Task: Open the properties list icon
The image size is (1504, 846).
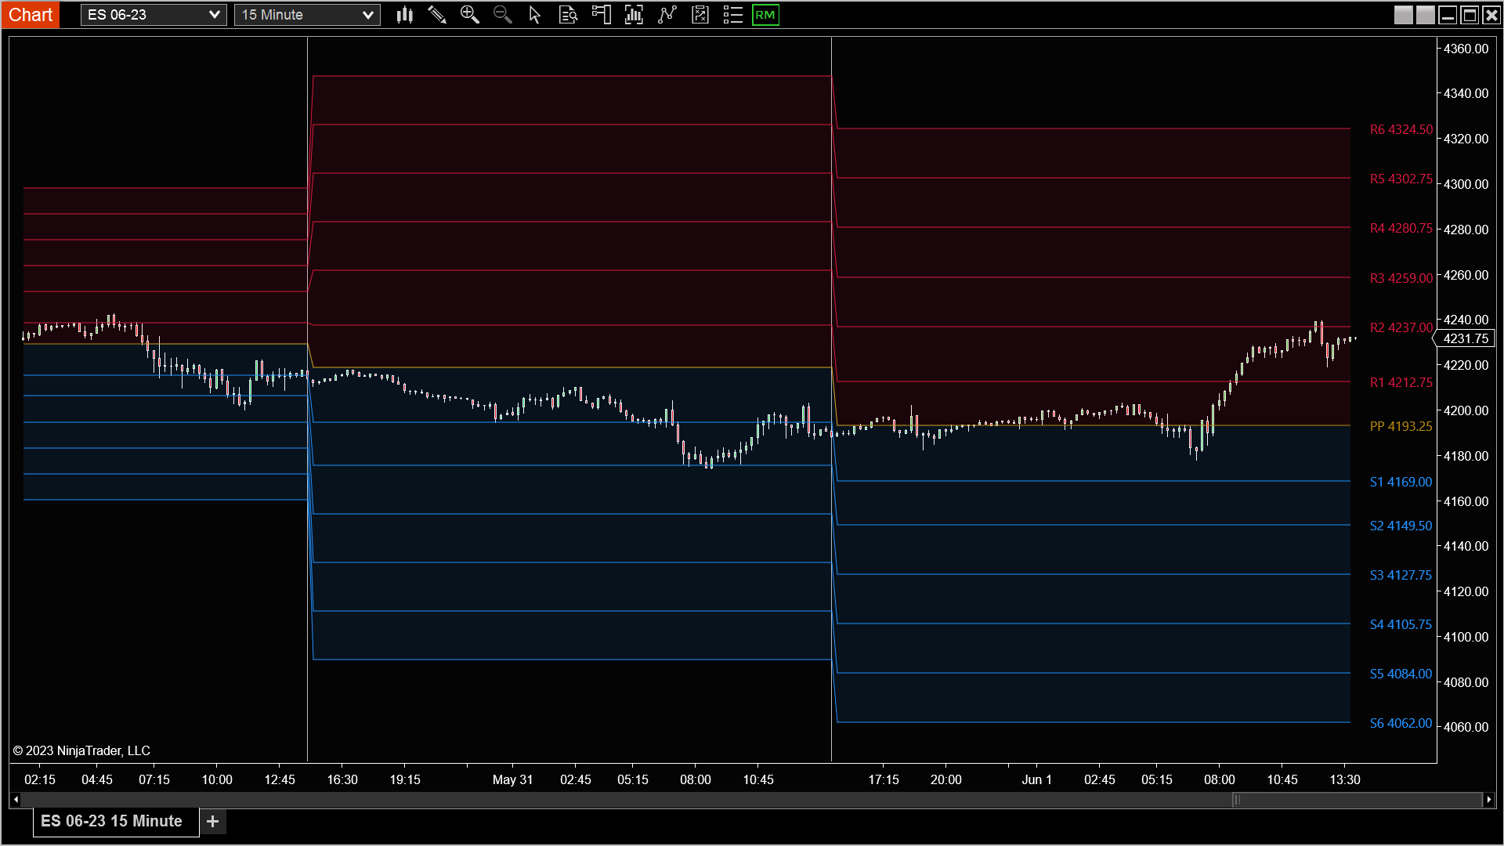Action: [x=732, y=15]
